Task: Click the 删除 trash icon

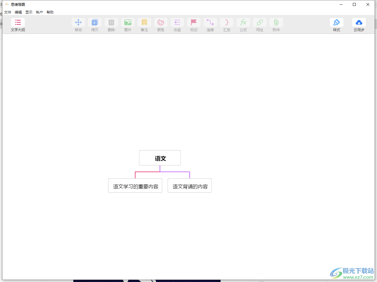Action: tap(111, 23)
